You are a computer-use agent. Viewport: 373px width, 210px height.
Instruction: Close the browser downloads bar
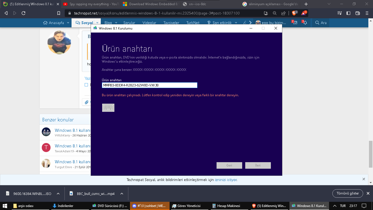pos(368,193)
